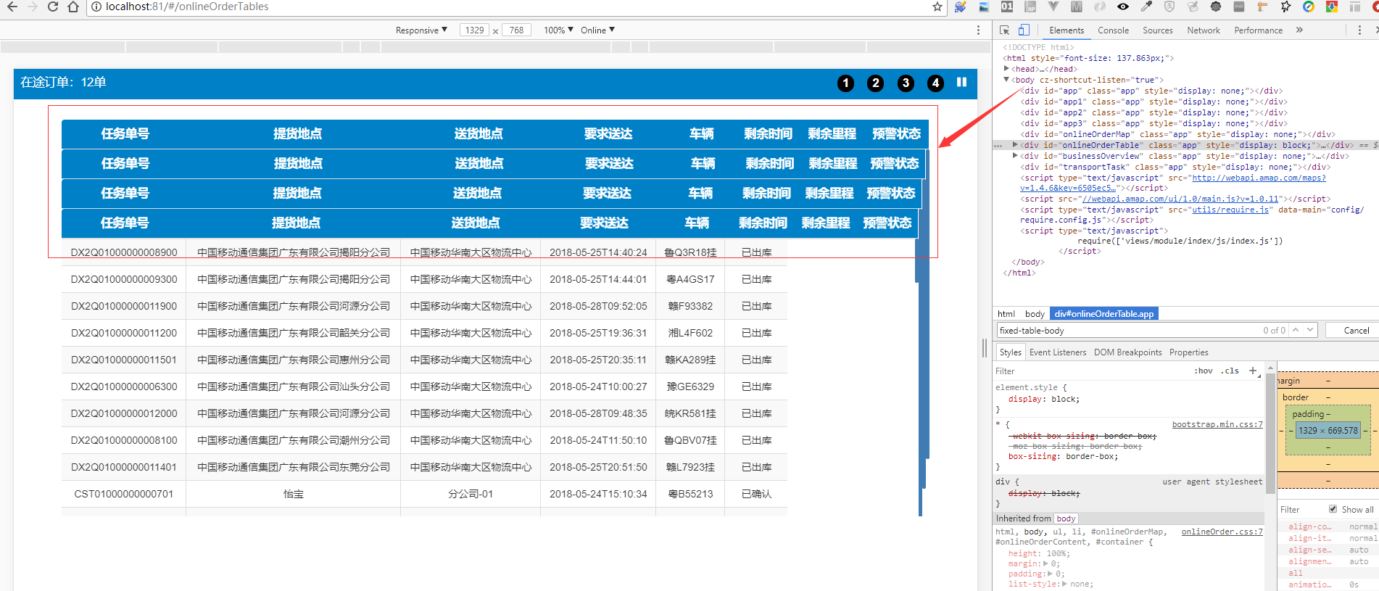The image size is (1379, 591).
Task: Open the Online throttling dropdown
Action: pyautogui.click(x=597, y=30)
